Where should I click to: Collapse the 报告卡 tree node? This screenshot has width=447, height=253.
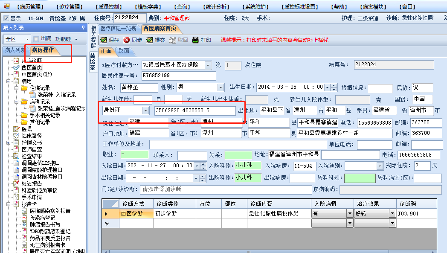[x=8, y=204]
